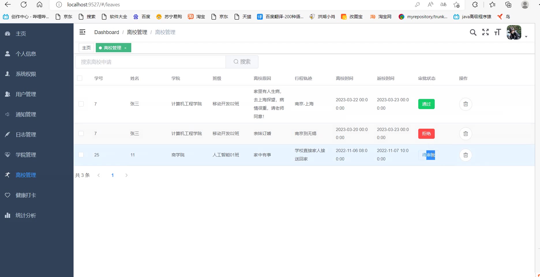Open font size selector icon
The image size is (540, 277).
point(497,32)
